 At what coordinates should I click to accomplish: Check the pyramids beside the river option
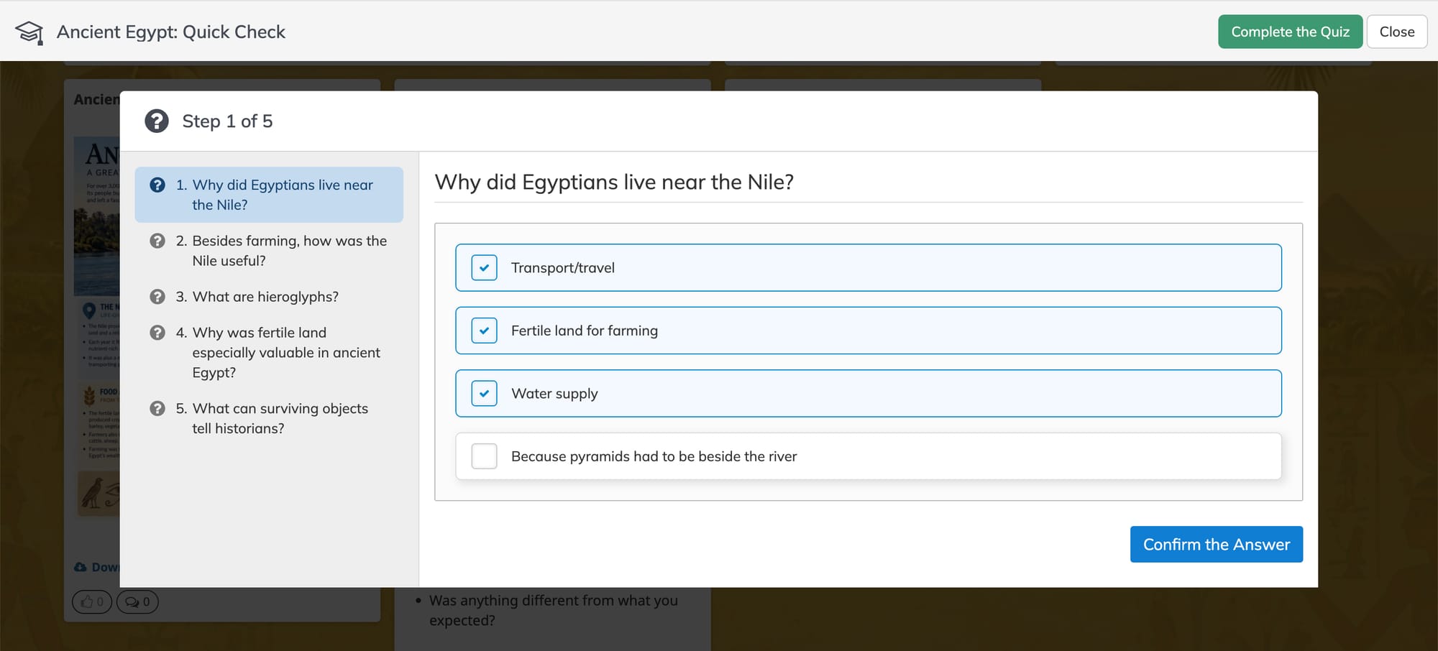pos(484,456)
